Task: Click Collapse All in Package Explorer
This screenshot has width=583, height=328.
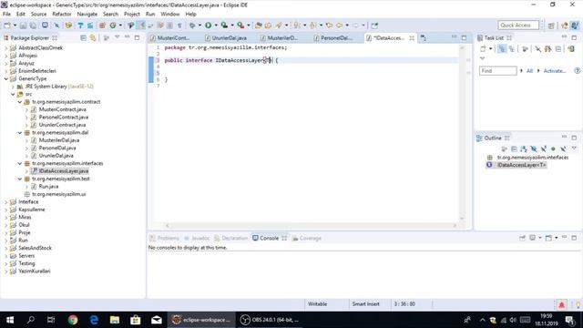Action: click(x=83, y=38)
